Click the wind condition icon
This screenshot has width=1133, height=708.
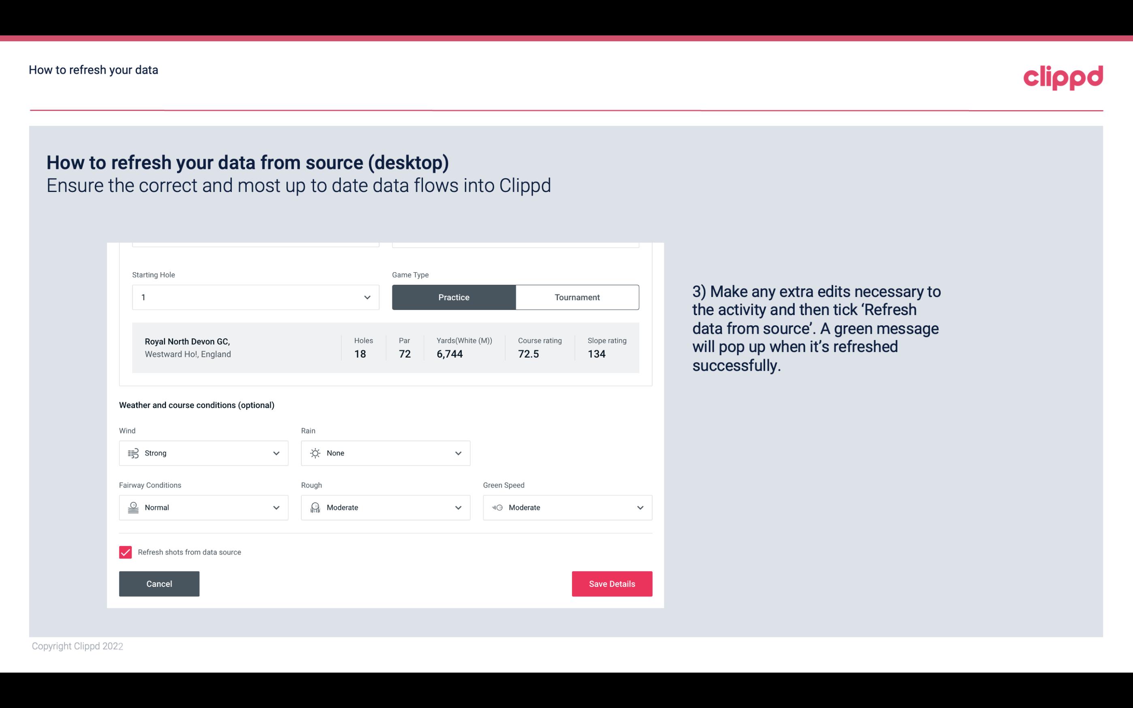click(133, 453)
